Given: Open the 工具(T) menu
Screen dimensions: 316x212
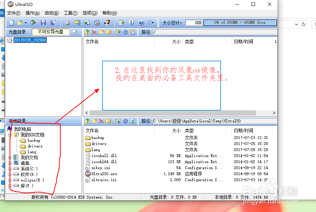Looking at the screenshot, I should 71,13.
